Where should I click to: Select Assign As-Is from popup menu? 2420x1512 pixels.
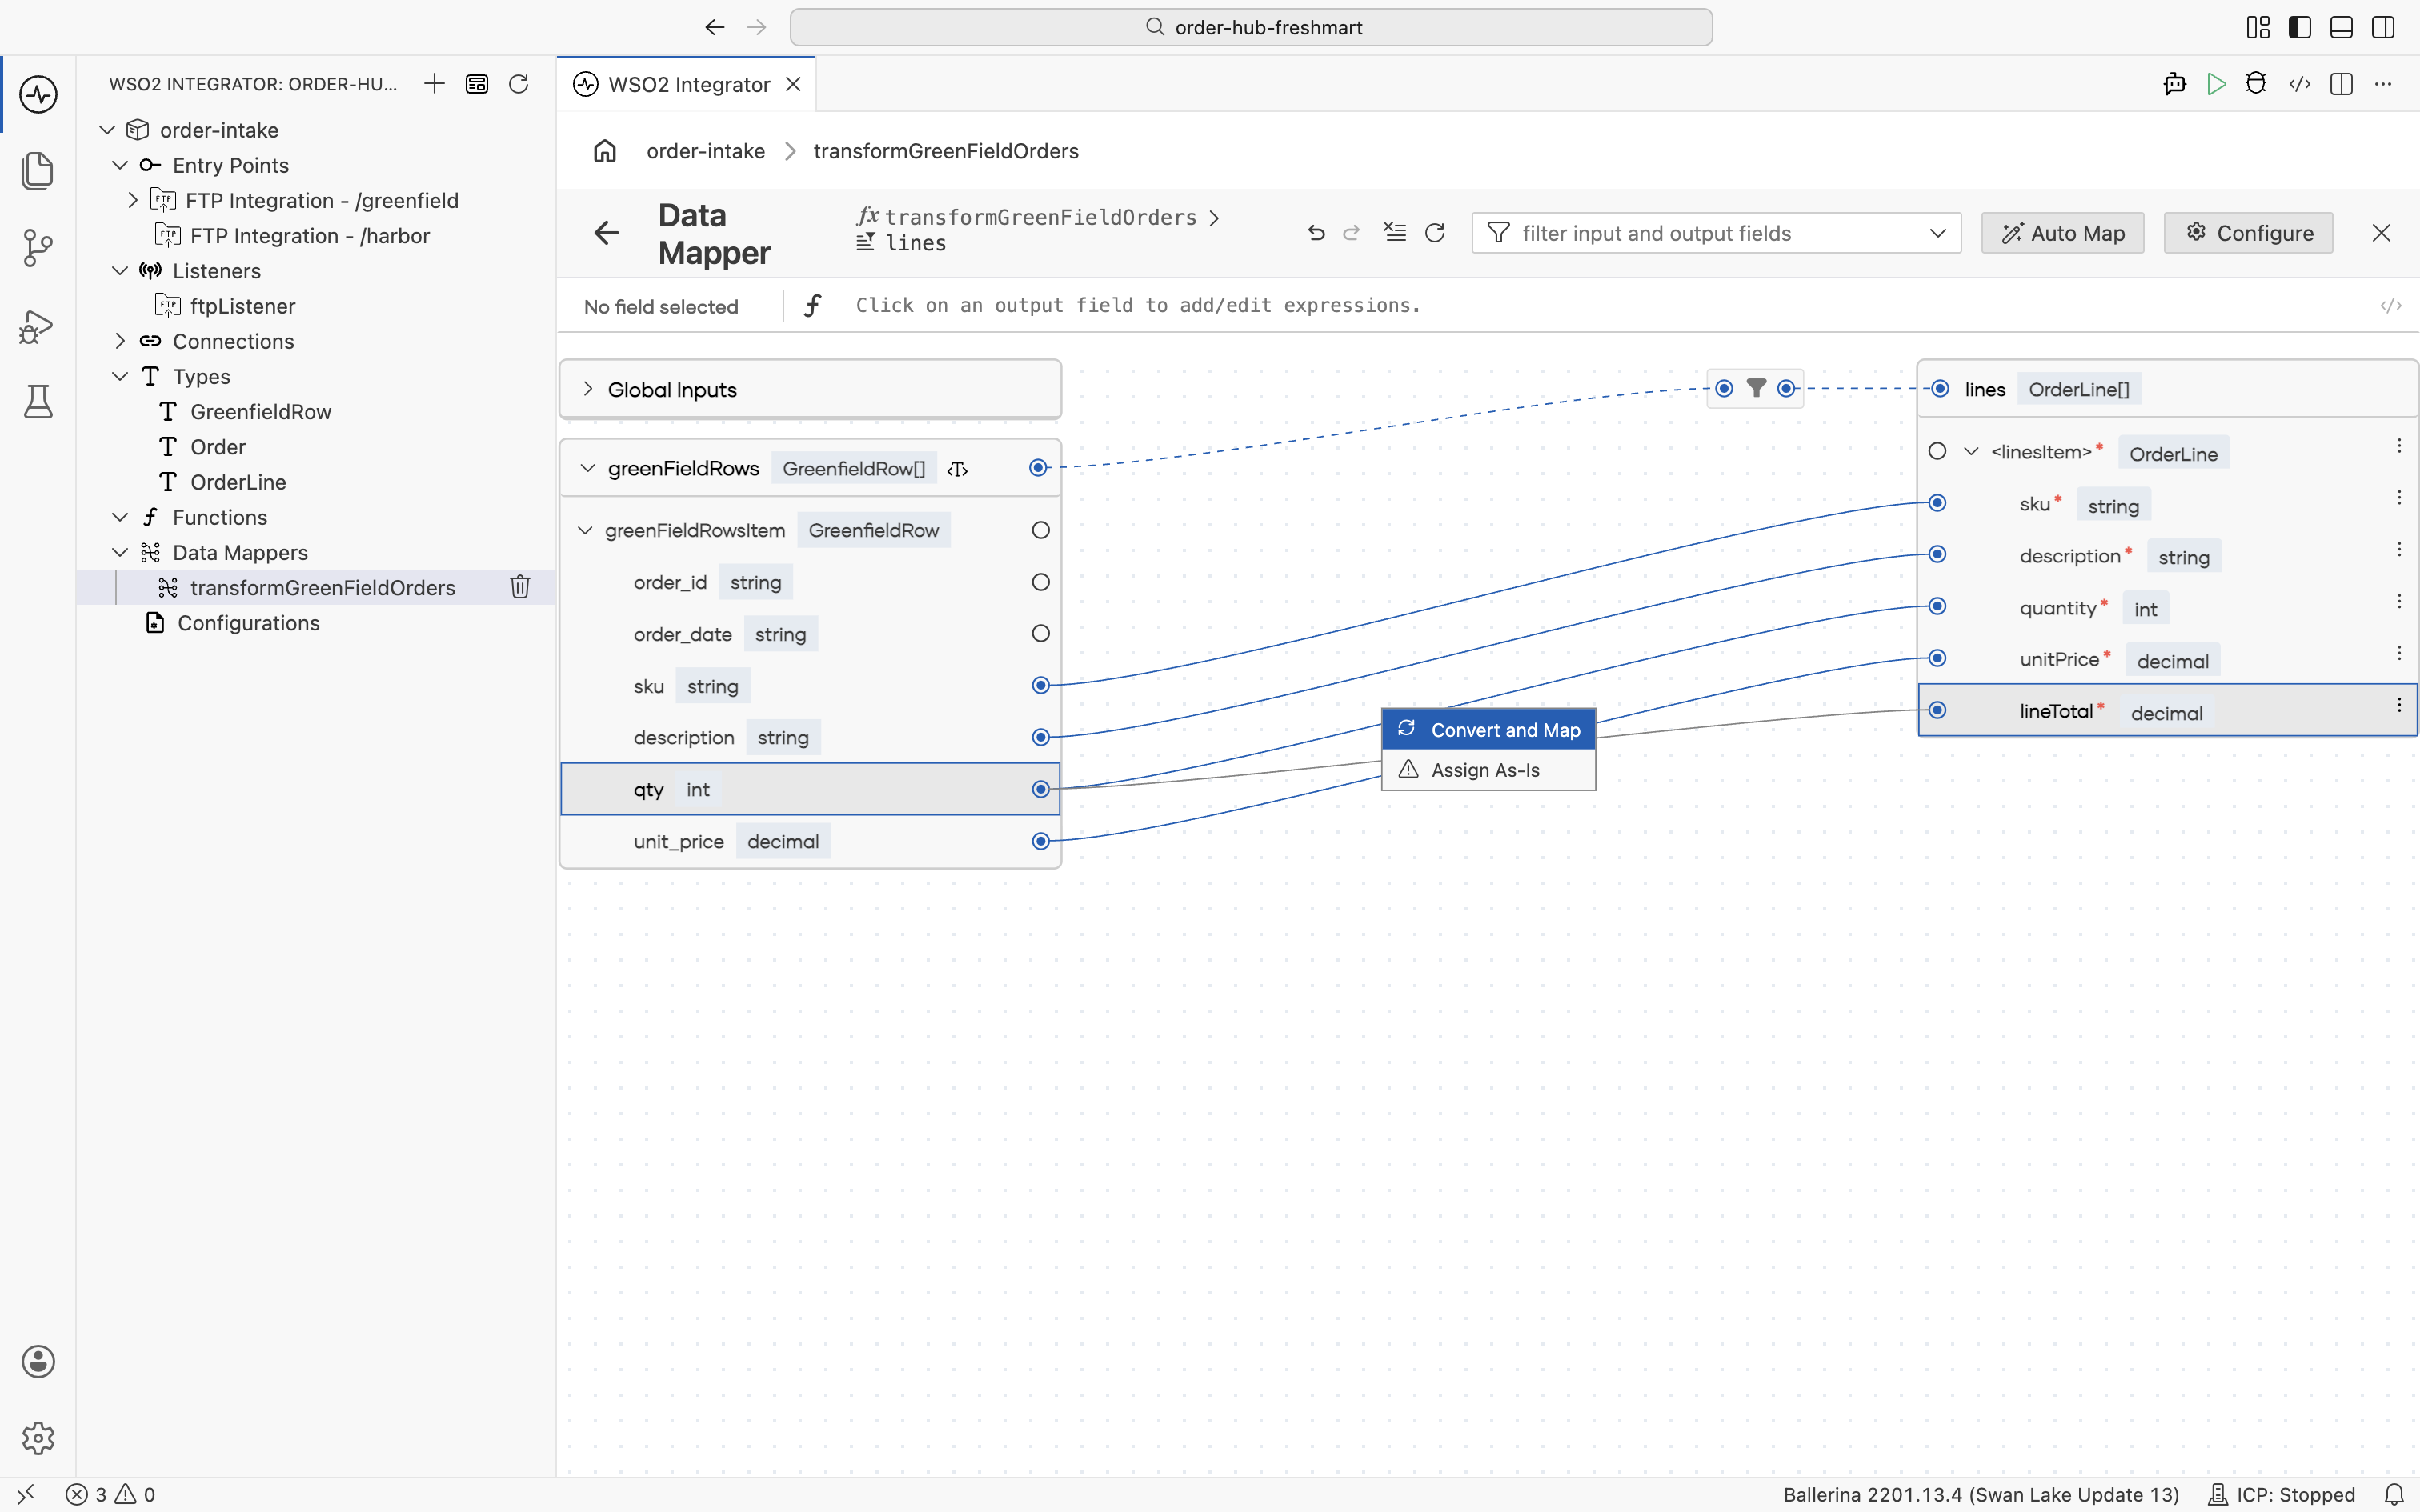(x=1488, y=770)
